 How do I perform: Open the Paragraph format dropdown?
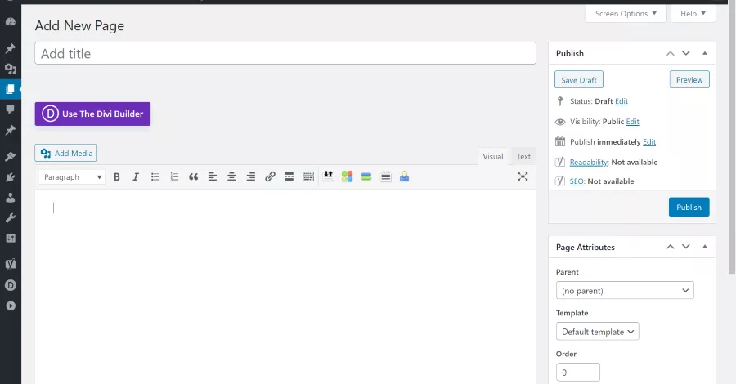[73, 176]
